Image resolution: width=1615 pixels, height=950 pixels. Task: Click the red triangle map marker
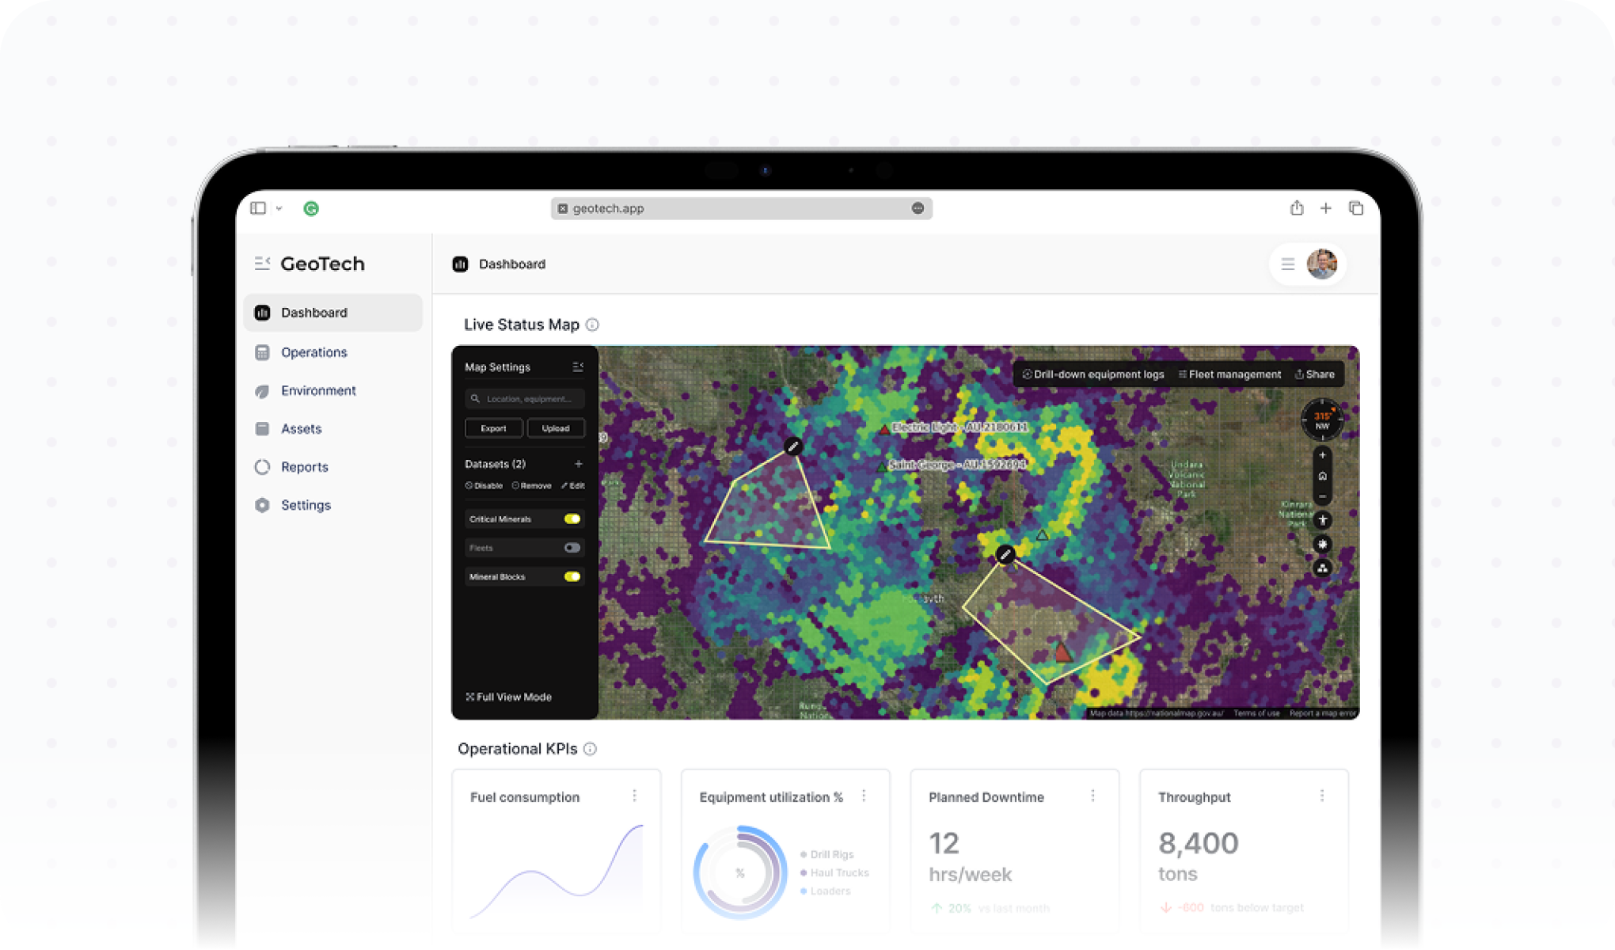(1062, 652)
